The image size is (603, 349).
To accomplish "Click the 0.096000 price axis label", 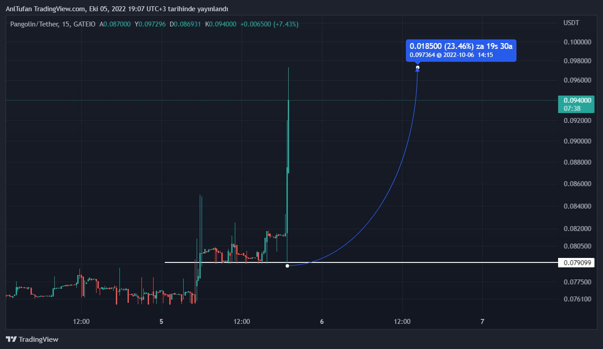I will tap(577, 80).
